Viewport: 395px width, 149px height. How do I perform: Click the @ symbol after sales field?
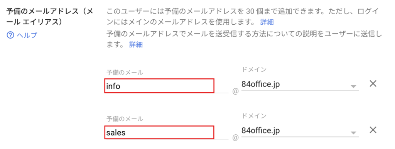click(235, 138)
